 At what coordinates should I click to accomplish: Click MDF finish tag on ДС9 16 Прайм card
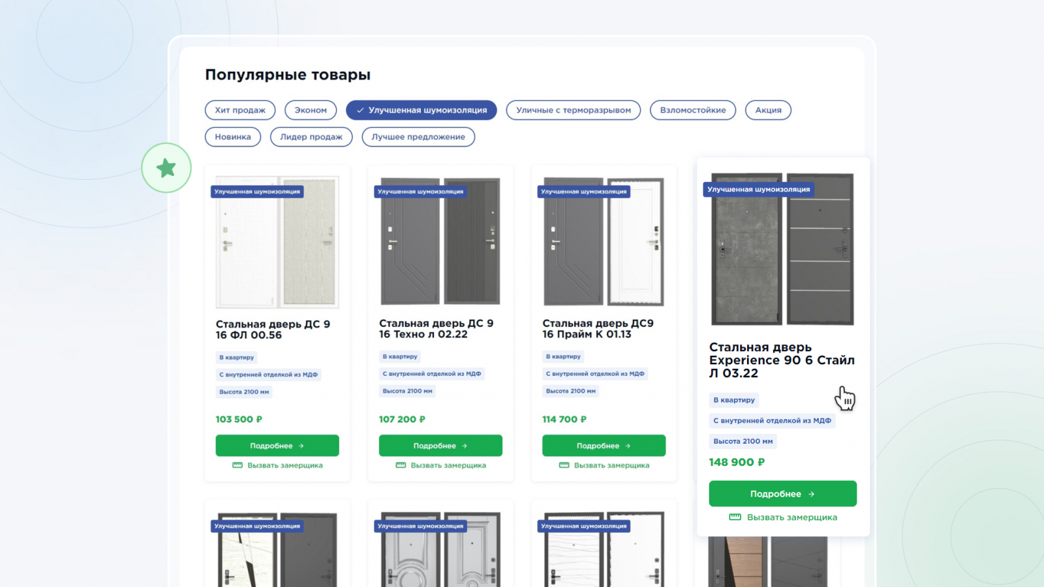[595, 374]
